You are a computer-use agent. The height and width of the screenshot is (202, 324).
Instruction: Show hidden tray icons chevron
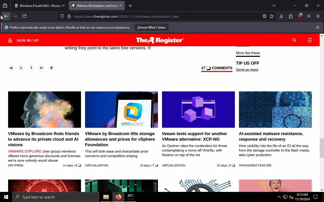[x=279, y=197]
